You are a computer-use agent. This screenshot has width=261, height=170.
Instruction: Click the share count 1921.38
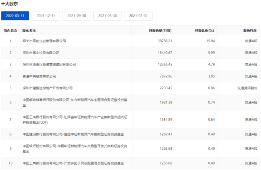click(x=166, y=102)
